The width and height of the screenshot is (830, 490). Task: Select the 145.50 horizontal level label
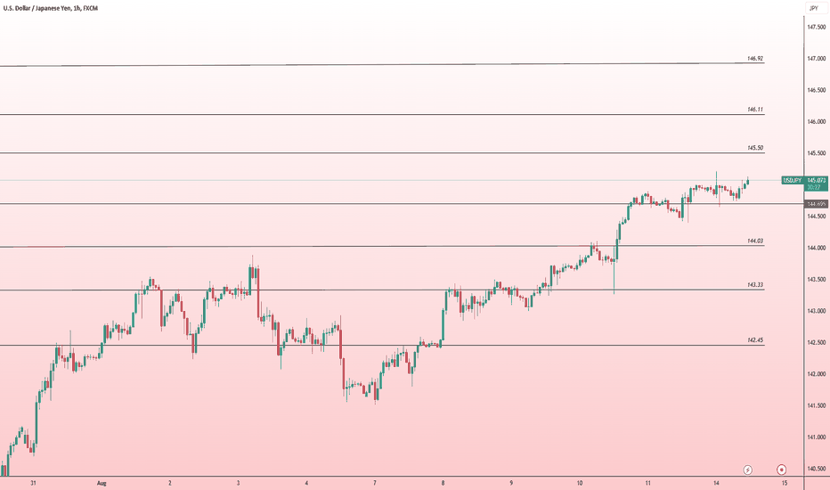coord(755,148)
